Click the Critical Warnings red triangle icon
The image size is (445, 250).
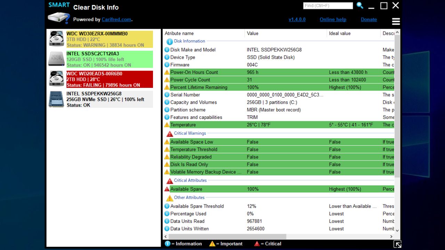coord(170,134)
